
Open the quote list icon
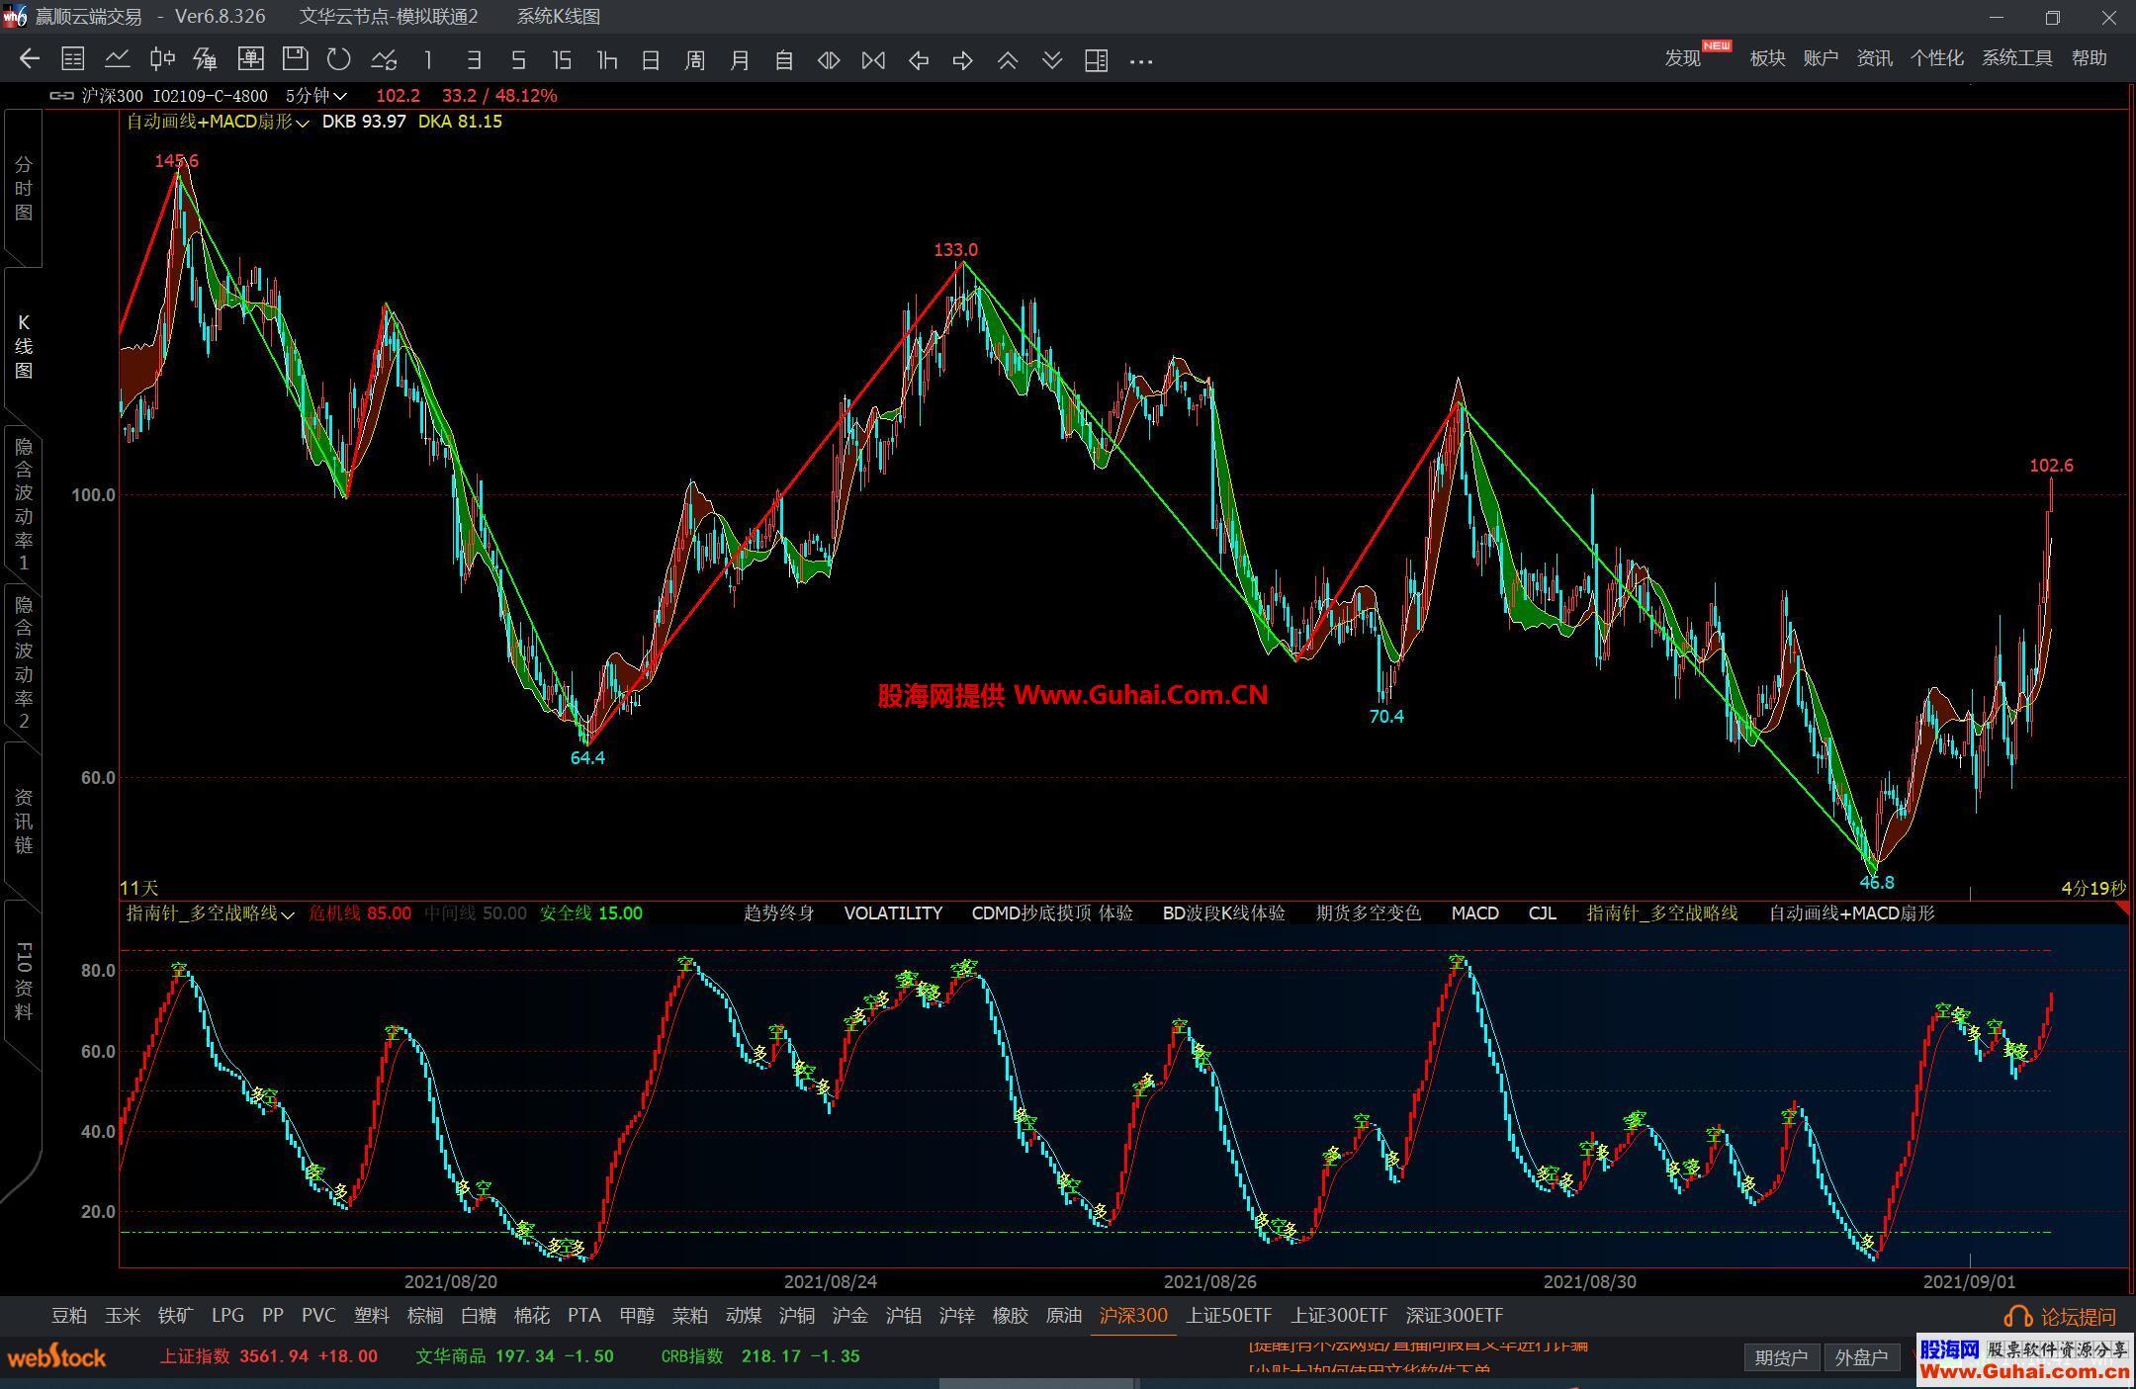click(72, 59)
